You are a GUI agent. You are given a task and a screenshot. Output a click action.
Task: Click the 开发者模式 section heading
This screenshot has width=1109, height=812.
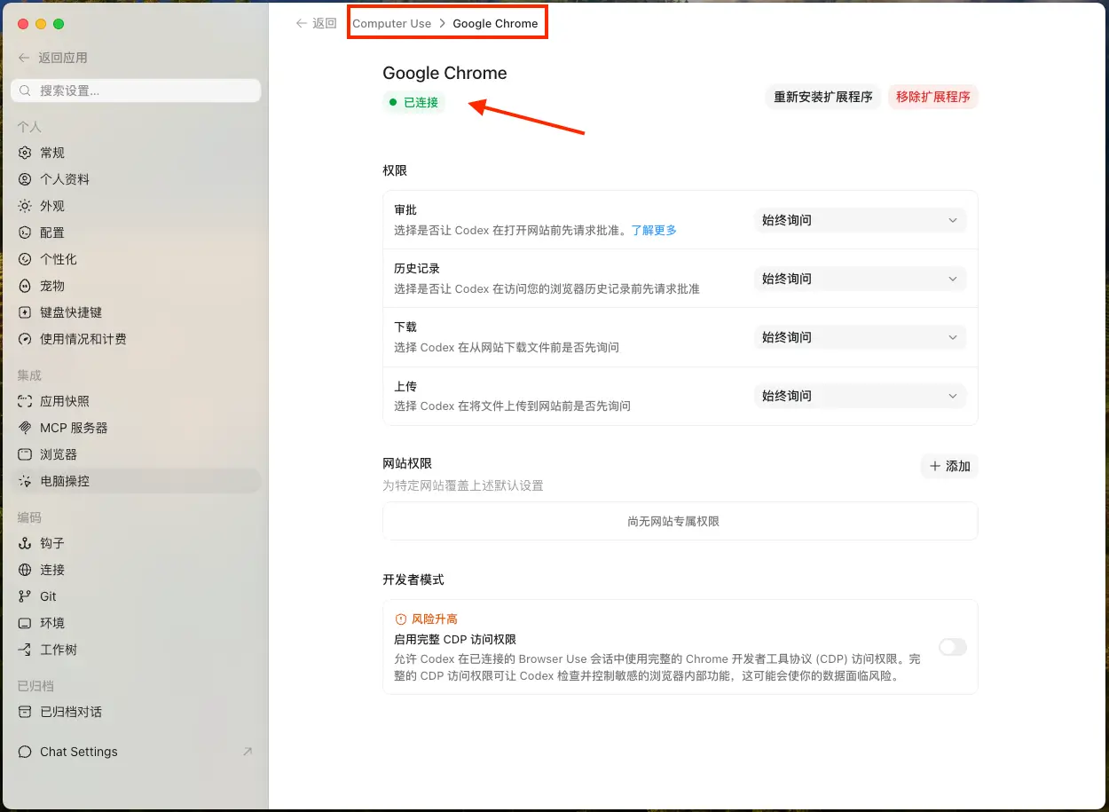pyautogui.click(x=413, y=579)
